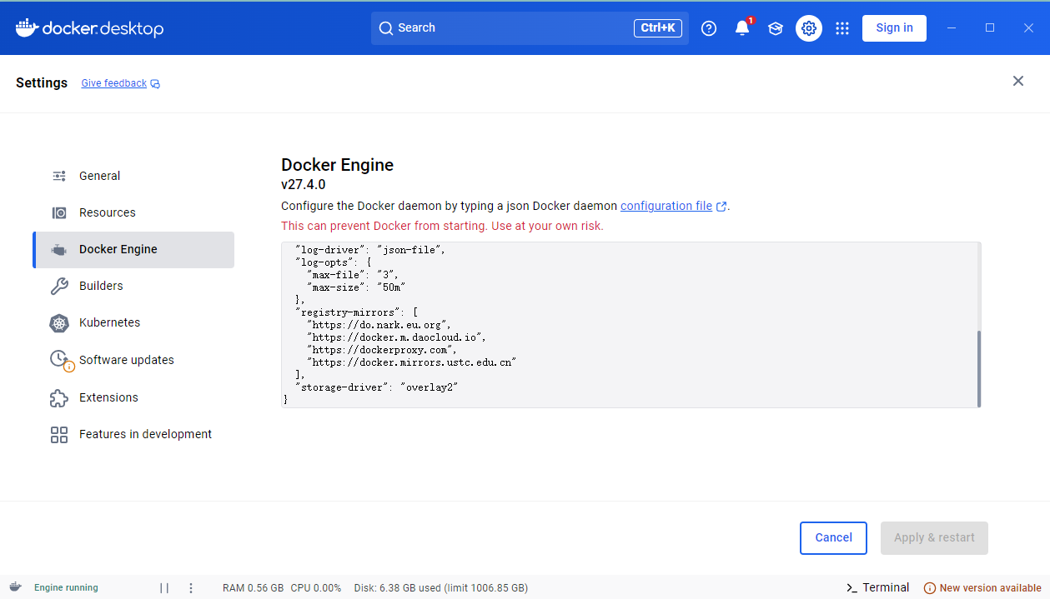
Task: Click inside the daemon JSON editor
Action: tap(631, 325)
